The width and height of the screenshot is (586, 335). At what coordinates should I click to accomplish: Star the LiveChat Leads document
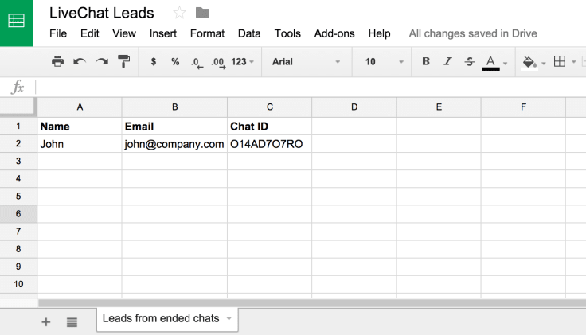(179, 13)
